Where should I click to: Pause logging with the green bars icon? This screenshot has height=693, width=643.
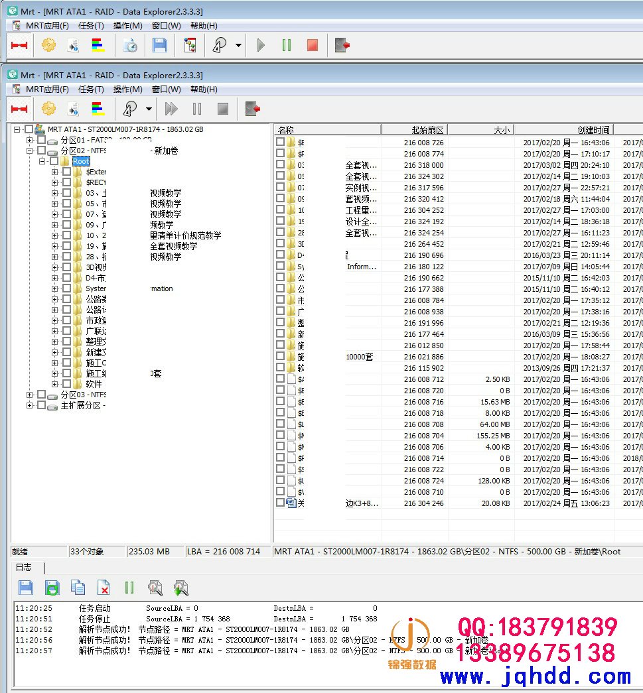click(129, 588)
